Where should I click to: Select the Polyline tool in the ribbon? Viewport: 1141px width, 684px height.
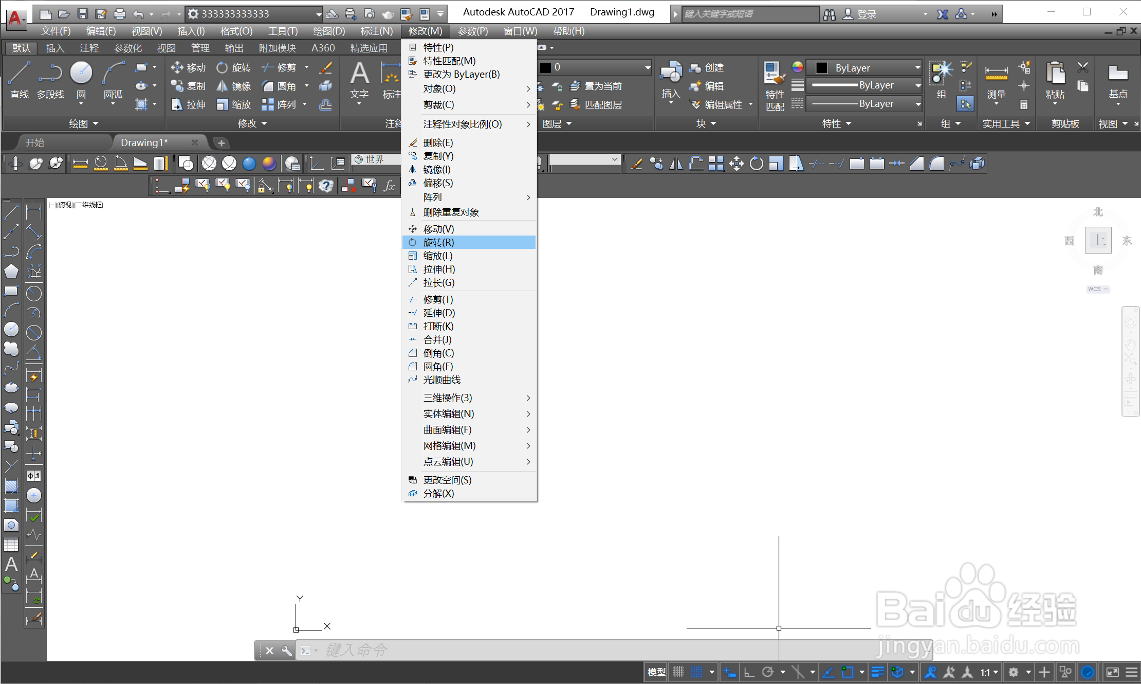point(50,80)
